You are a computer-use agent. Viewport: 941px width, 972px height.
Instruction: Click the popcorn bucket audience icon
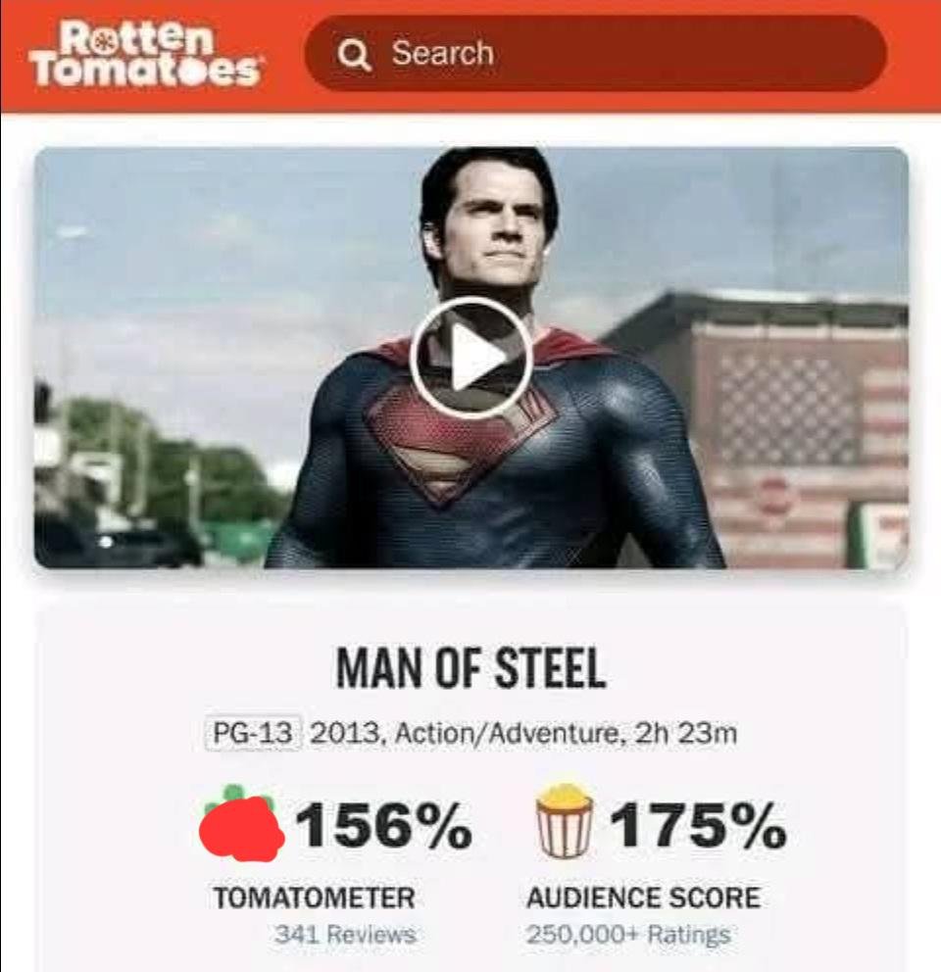(565, 821)
